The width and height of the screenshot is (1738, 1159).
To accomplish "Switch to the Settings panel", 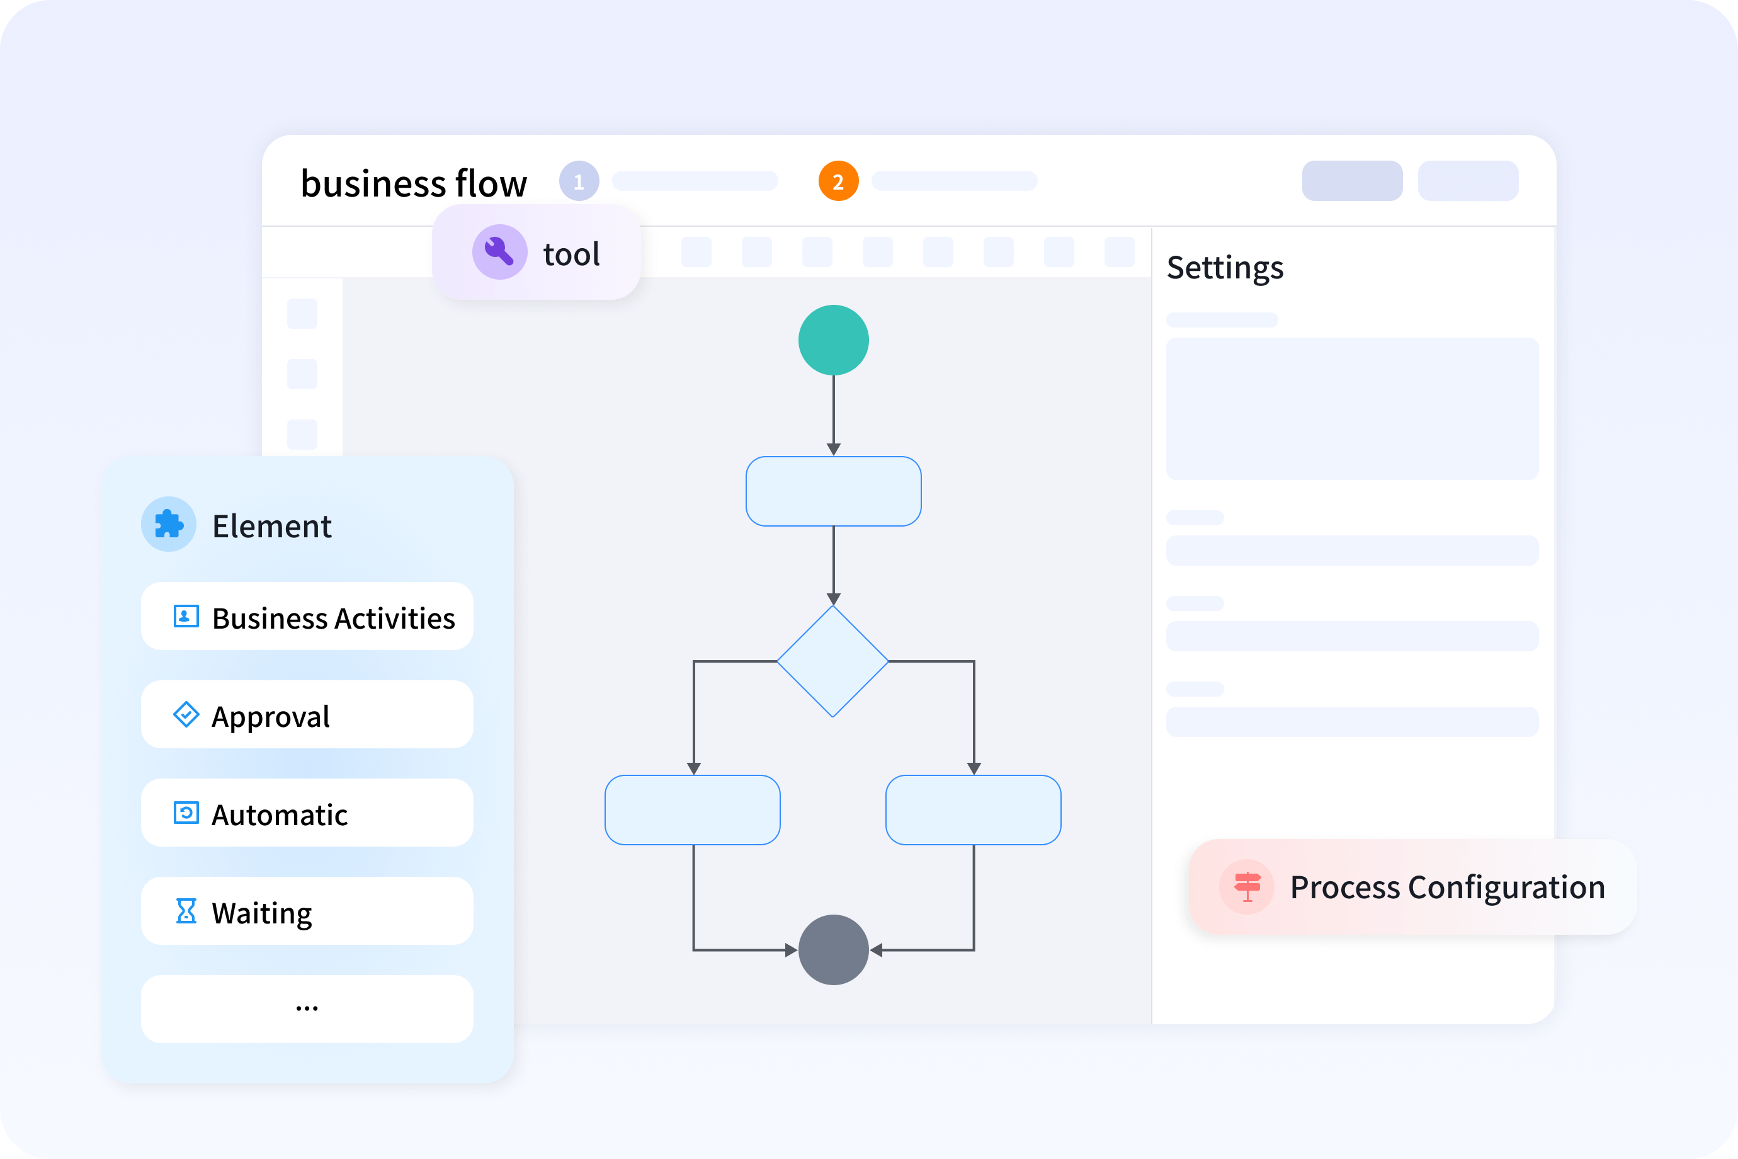I will 1225,268.
